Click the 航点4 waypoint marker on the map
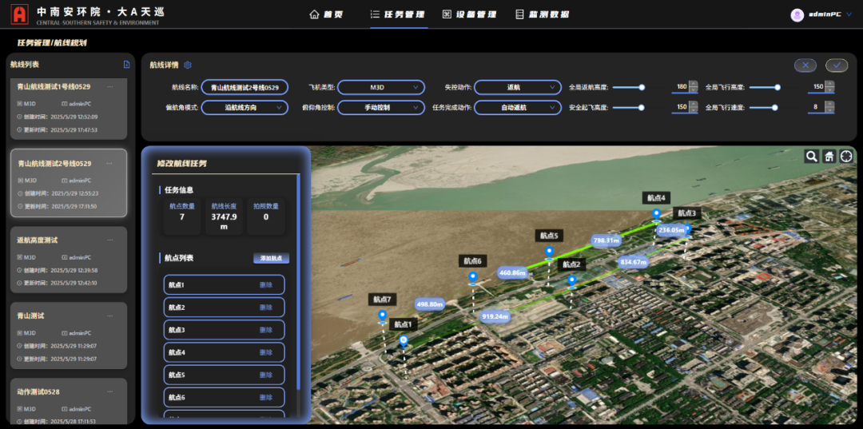The image size is (863, 429). click(656, 213)
